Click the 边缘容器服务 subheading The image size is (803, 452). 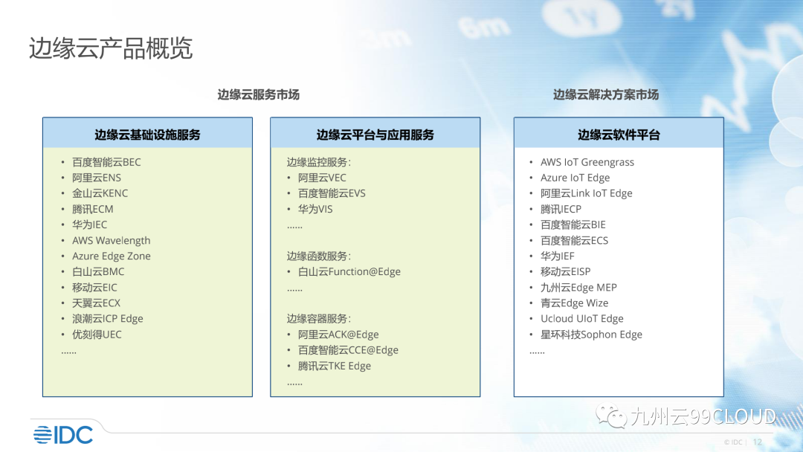click(318, 318)
